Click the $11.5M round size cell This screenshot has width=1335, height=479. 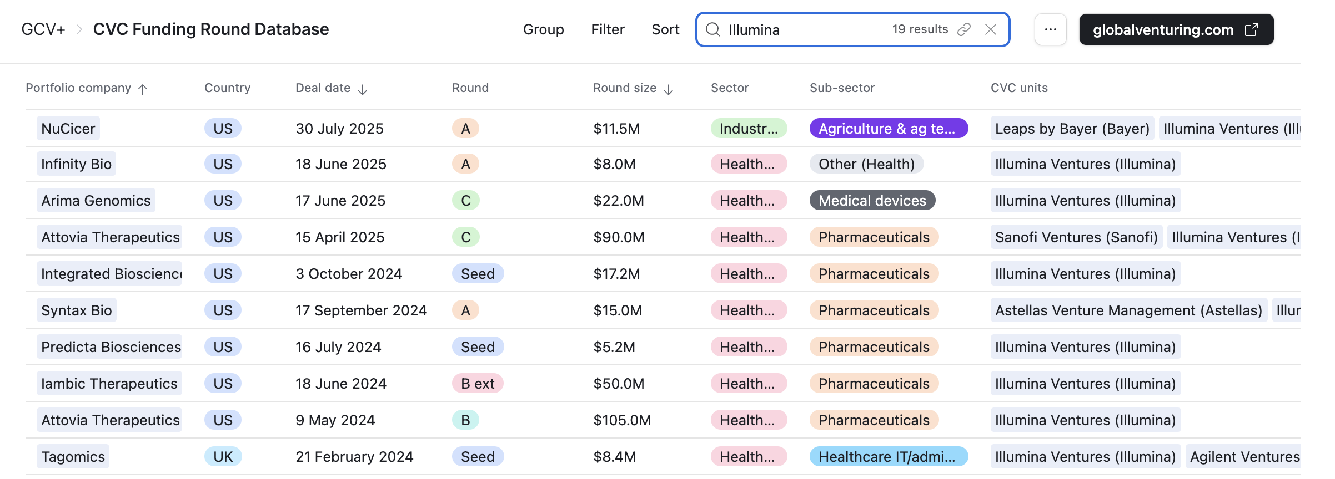[616, 128]
